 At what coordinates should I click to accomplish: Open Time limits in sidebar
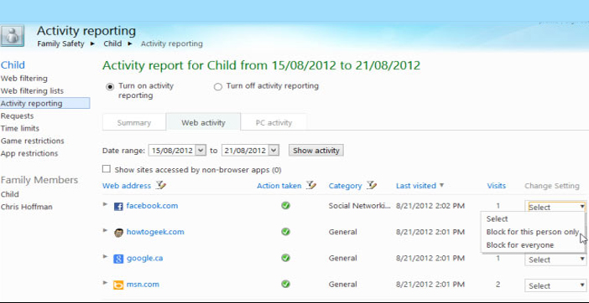click(x=20, y=128)
